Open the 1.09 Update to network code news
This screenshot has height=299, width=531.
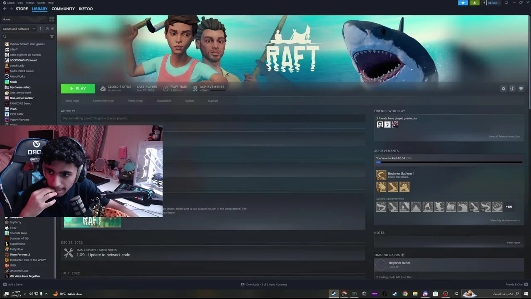(103, 255)
